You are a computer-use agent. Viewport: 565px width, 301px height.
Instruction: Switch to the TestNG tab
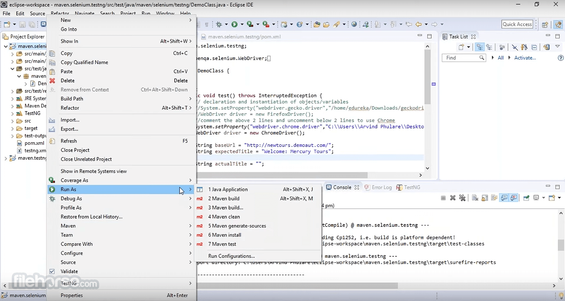coord(411,187)
